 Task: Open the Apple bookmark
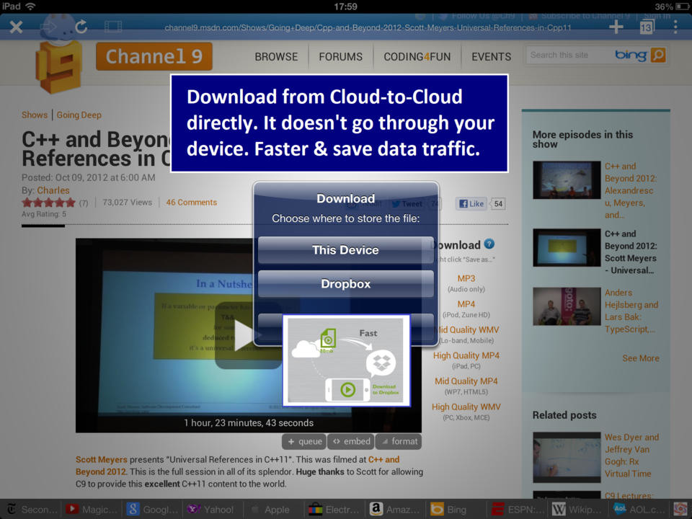[x=270, y=510]
